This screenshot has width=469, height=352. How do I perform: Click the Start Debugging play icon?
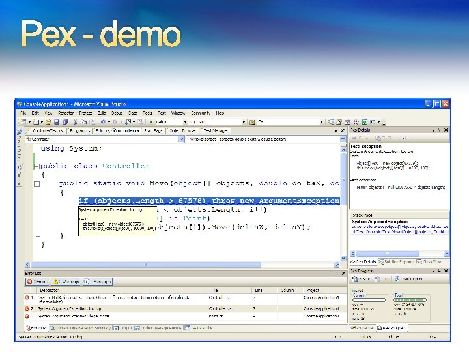click(x=150, y=122)
